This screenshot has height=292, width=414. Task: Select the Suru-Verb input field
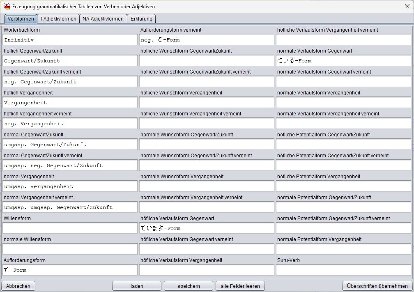(x=343, y=270)
